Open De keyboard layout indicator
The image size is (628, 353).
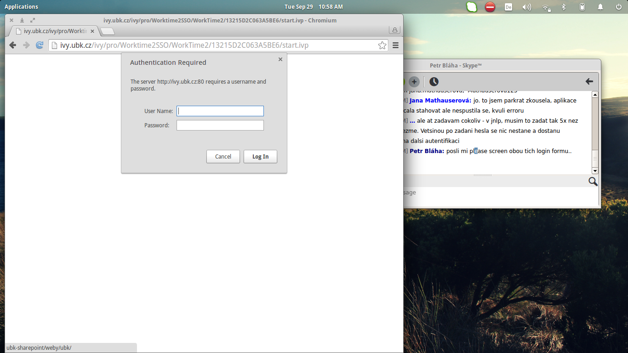(508, 7)
